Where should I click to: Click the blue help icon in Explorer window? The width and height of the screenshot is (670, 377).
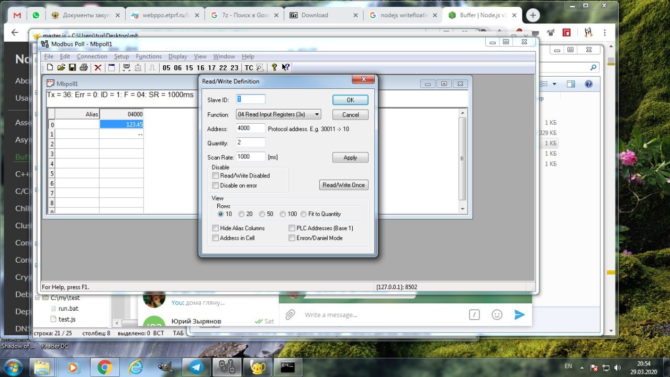588,84
